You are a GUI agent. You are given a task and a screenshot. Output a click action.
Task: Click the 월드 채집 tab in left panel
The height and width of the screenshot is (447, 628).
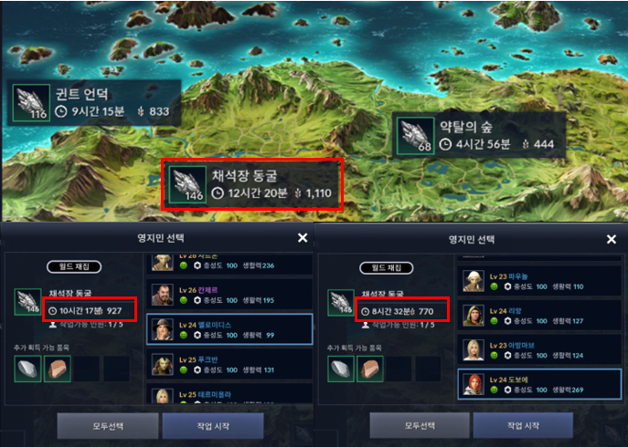tap(74, 266)
